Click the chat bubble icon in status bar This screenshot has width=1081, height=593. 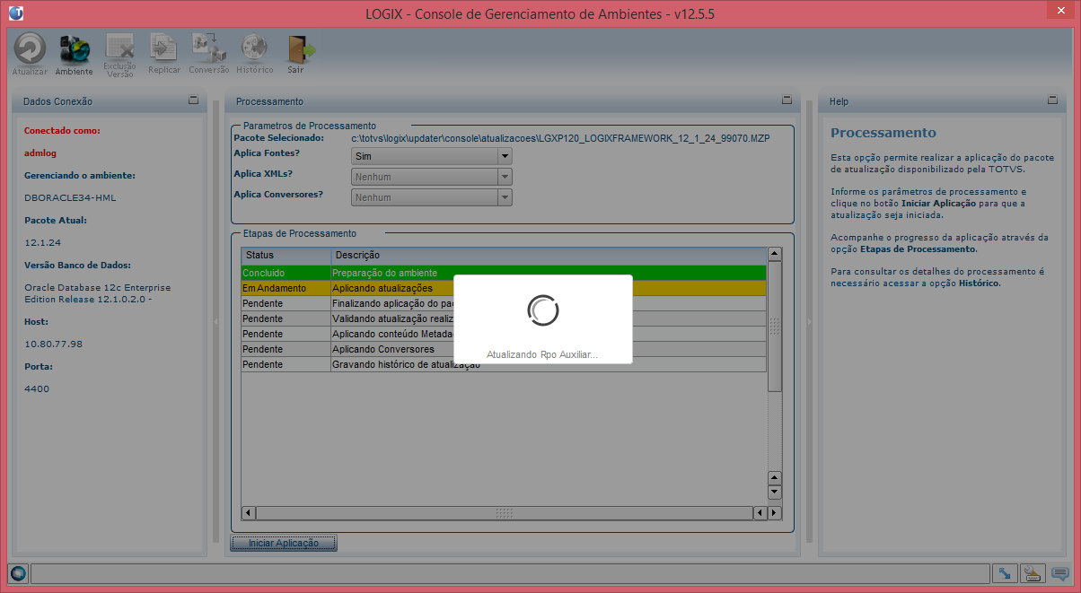click(1060, 573)
